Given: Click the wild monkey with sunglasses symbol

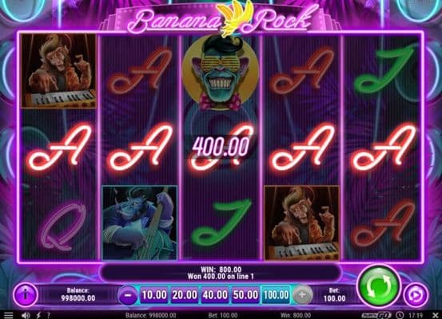Looking at the screenshot, I should [x=221, y=73].
